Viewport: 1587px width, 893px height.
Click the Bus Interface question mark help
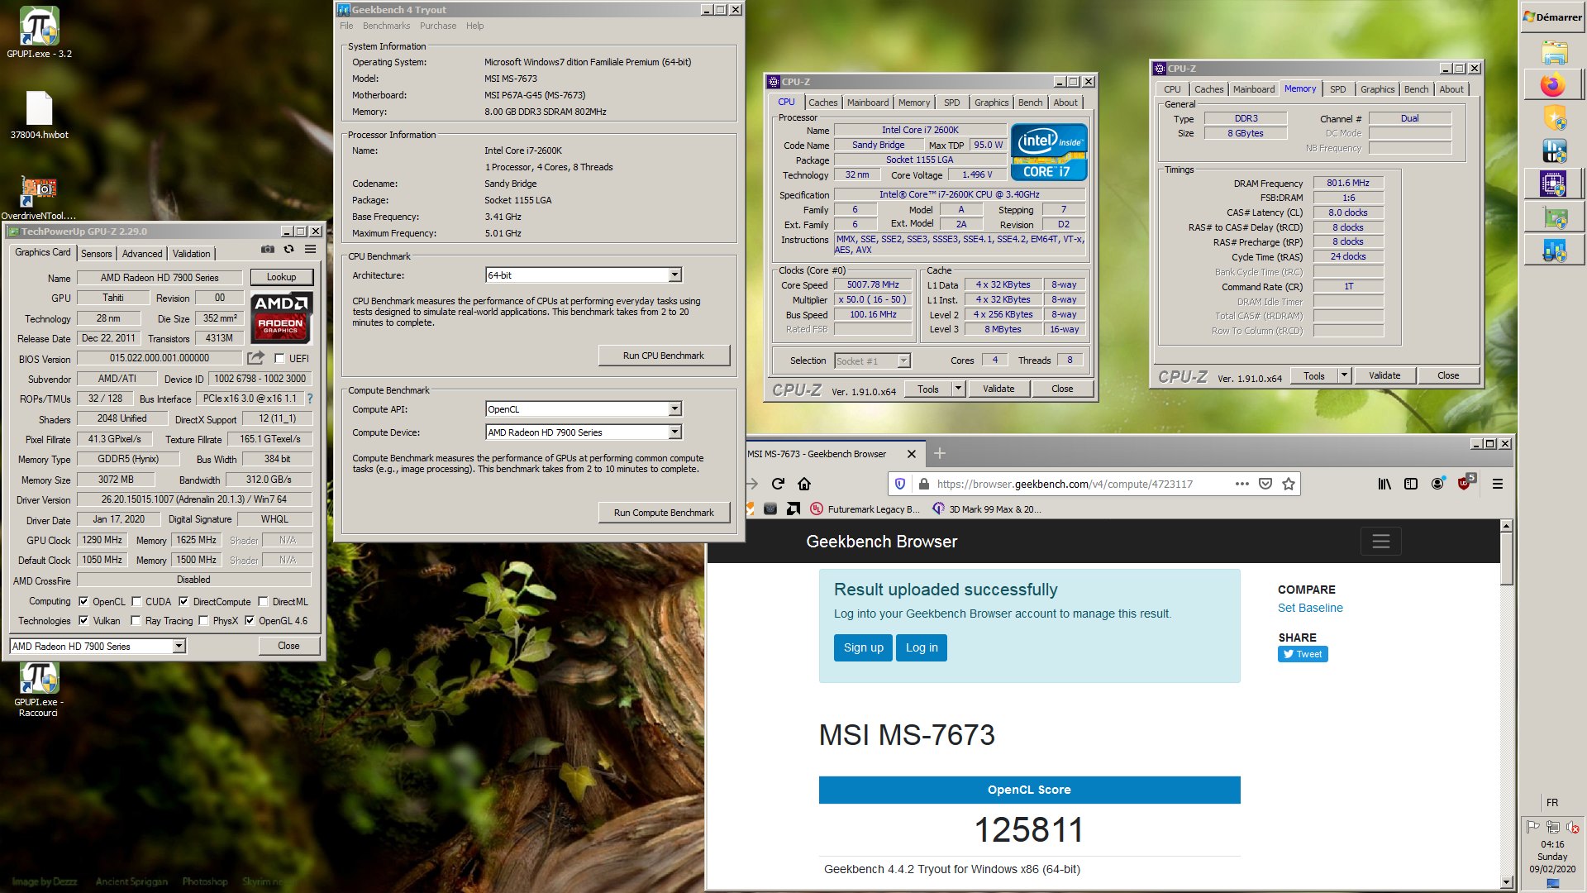[x=310, y=399]
